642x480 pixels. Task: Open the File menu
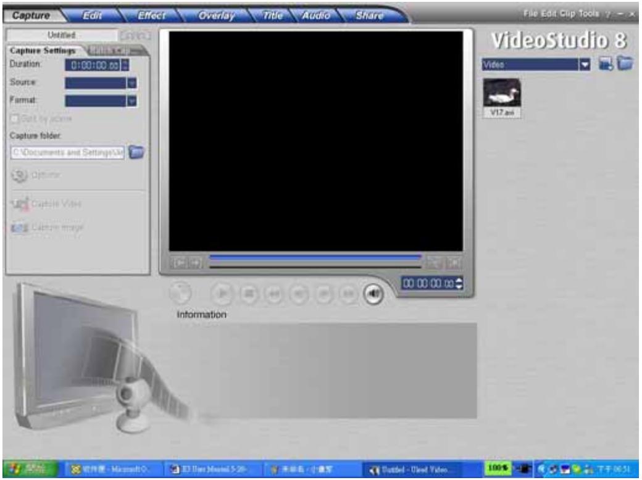point(530,14)
